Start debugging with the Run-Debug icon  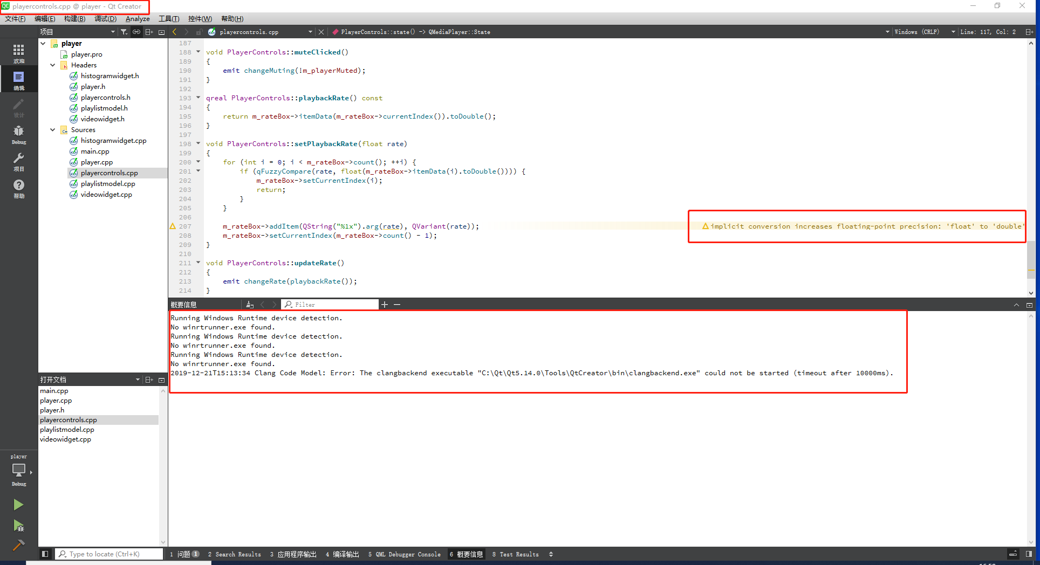18,526
